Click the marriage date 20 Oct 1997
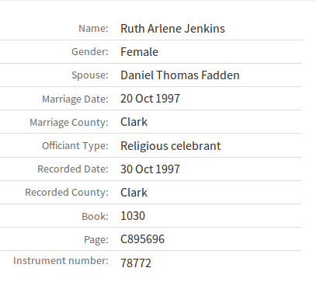Image resolution: width=316 pixels, height=282 pixels. (150, 99)
